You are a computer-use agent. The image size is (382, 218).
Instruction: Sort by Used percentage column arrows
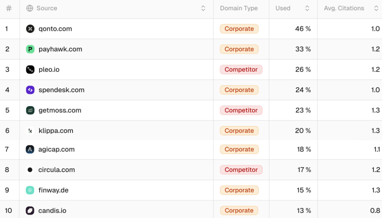click(x=307, y=8)
